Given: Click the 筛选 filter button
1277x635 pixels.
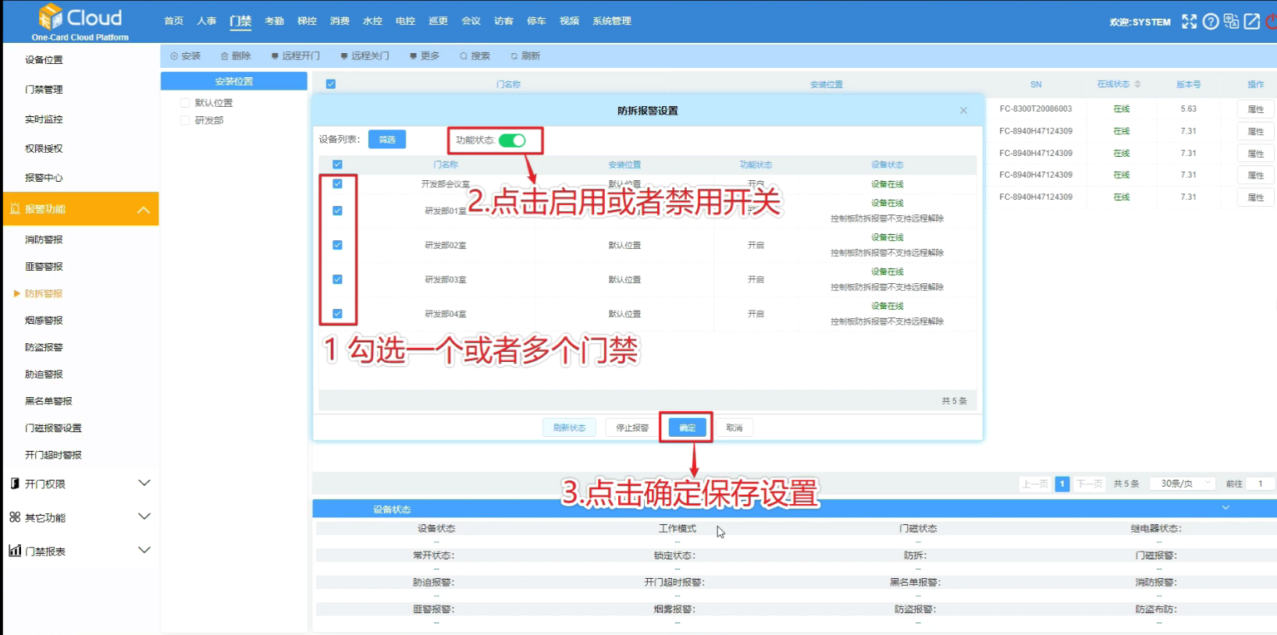Looking at the screenshot, I should pyautogui.click(x=387, y=140).
